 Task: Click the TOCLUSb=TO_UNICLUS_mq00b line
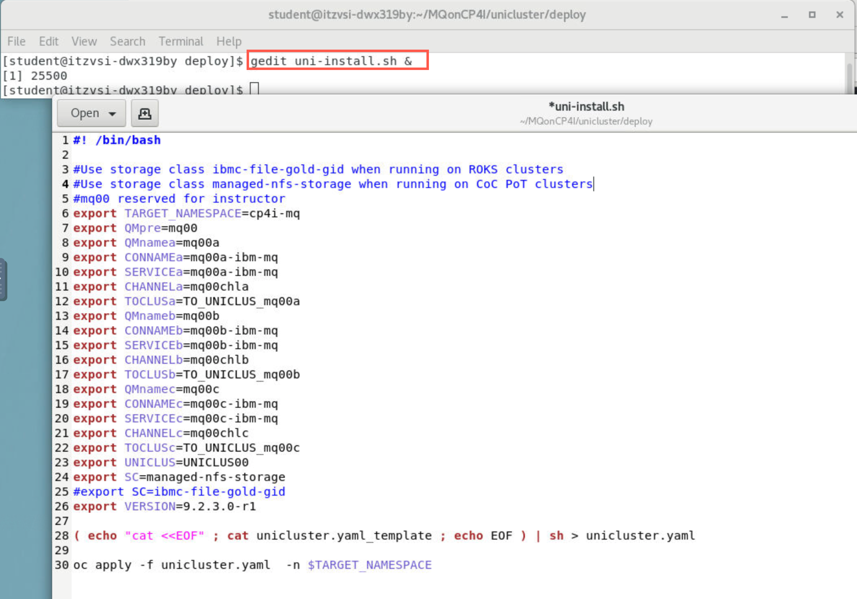(186, 374)
